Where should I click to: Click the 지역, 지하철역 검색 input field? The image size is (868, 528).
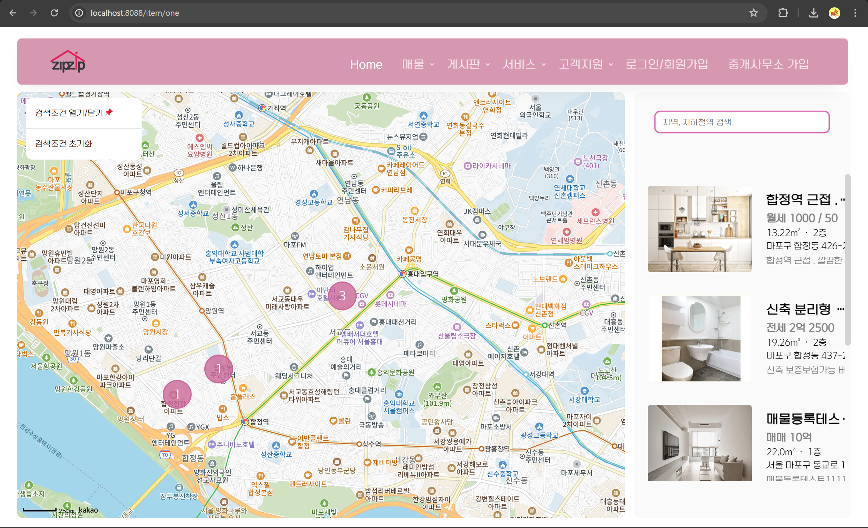pos(741,122)
